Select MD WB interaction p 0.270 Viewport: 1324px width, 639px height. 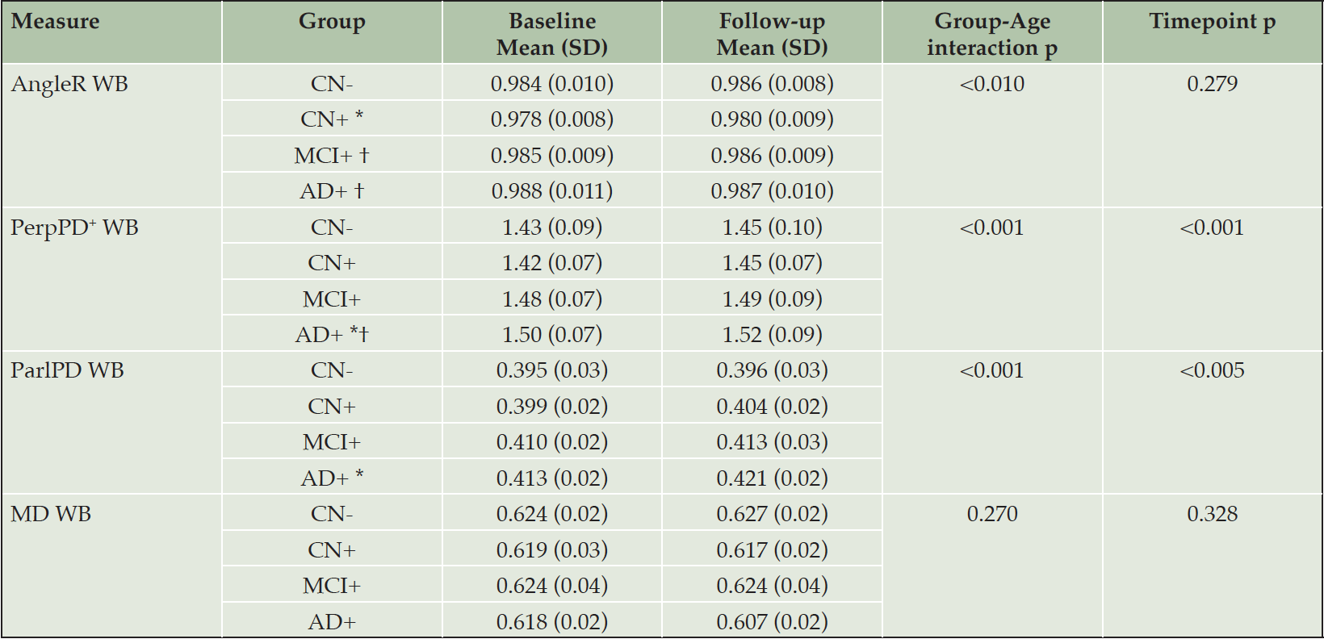click(992, 514)
